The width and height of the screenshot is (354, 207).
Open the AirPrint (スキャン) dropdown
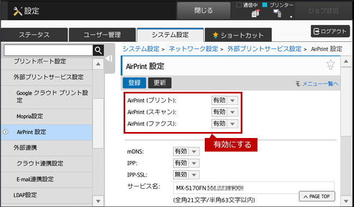click(x=224, y=112)
